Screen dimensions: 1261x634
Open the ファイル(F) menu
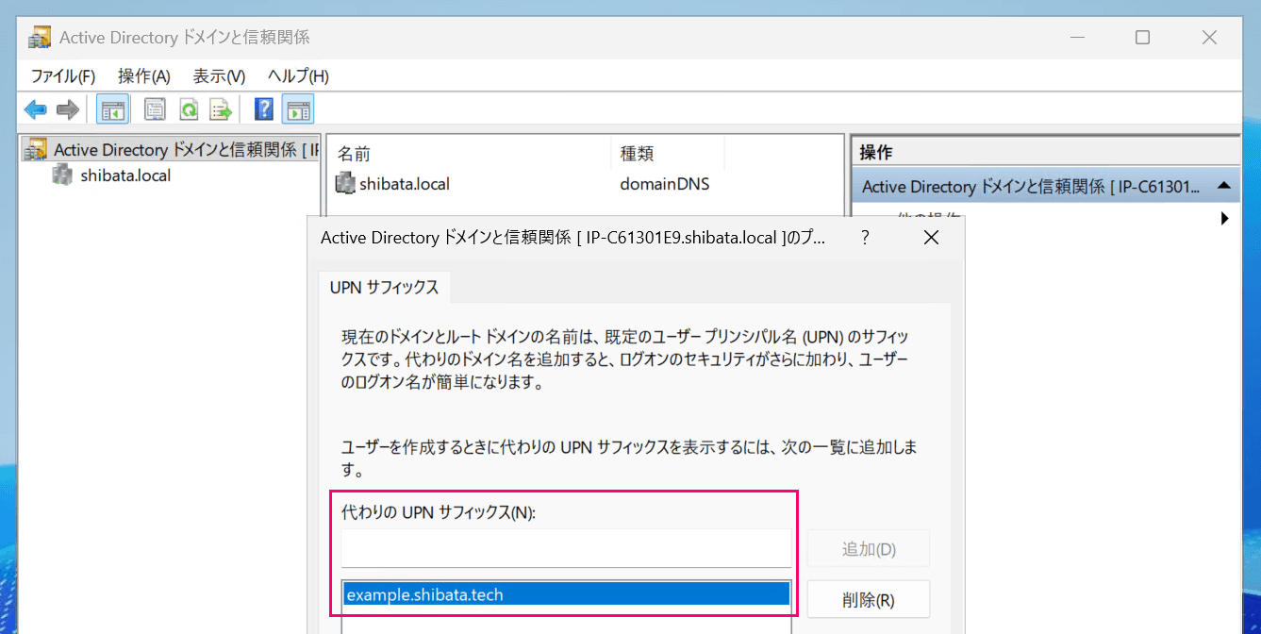(63, 76)
